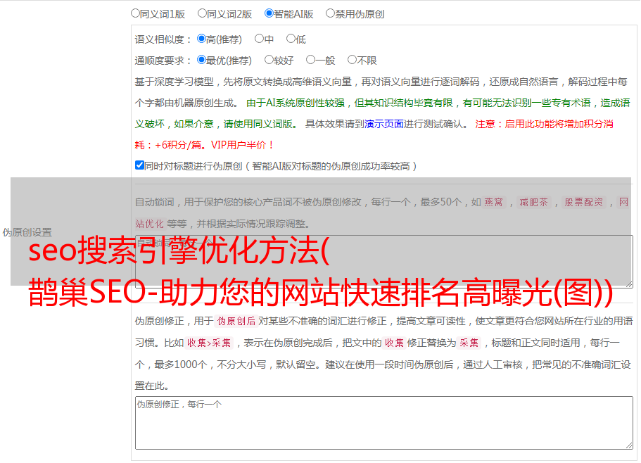Click the 收集>采集 example tag

(209, 343)
